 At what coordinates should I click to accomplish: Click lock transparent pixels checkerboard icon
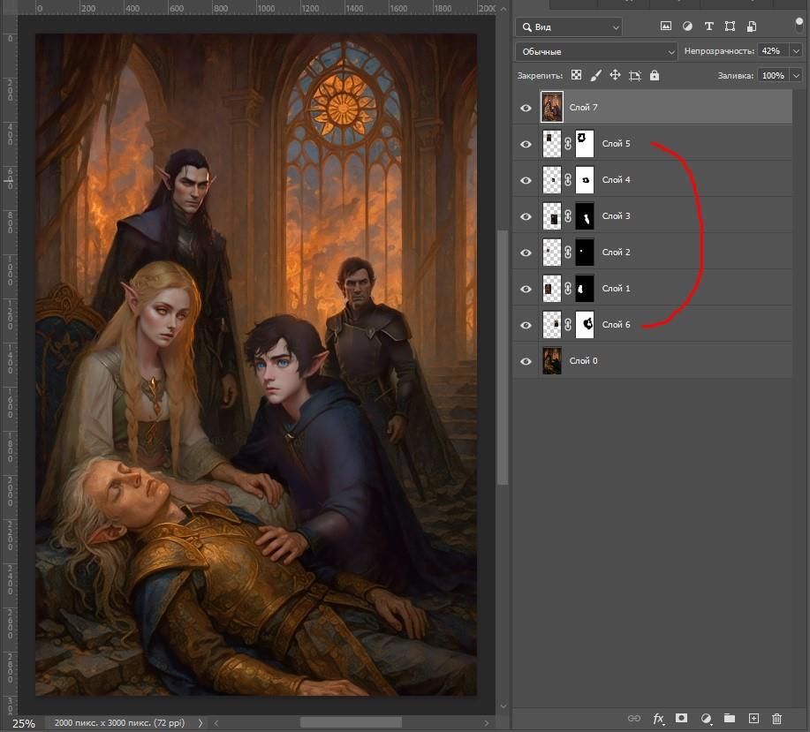pyautogui.click(x=576, y=76)
